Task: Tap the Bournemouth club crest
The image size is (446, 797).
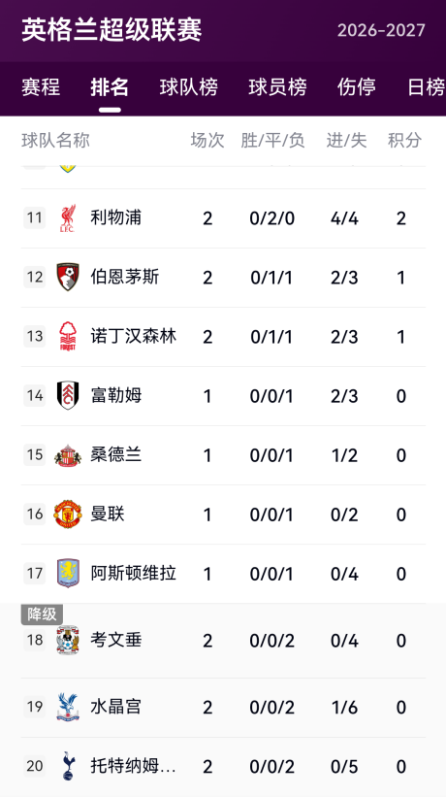Action: point(68,277)
